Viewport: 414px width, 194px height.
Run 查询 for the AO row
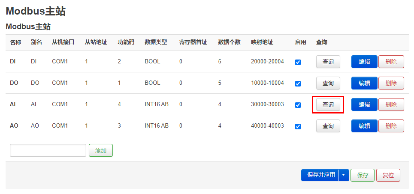click(328, 126)
